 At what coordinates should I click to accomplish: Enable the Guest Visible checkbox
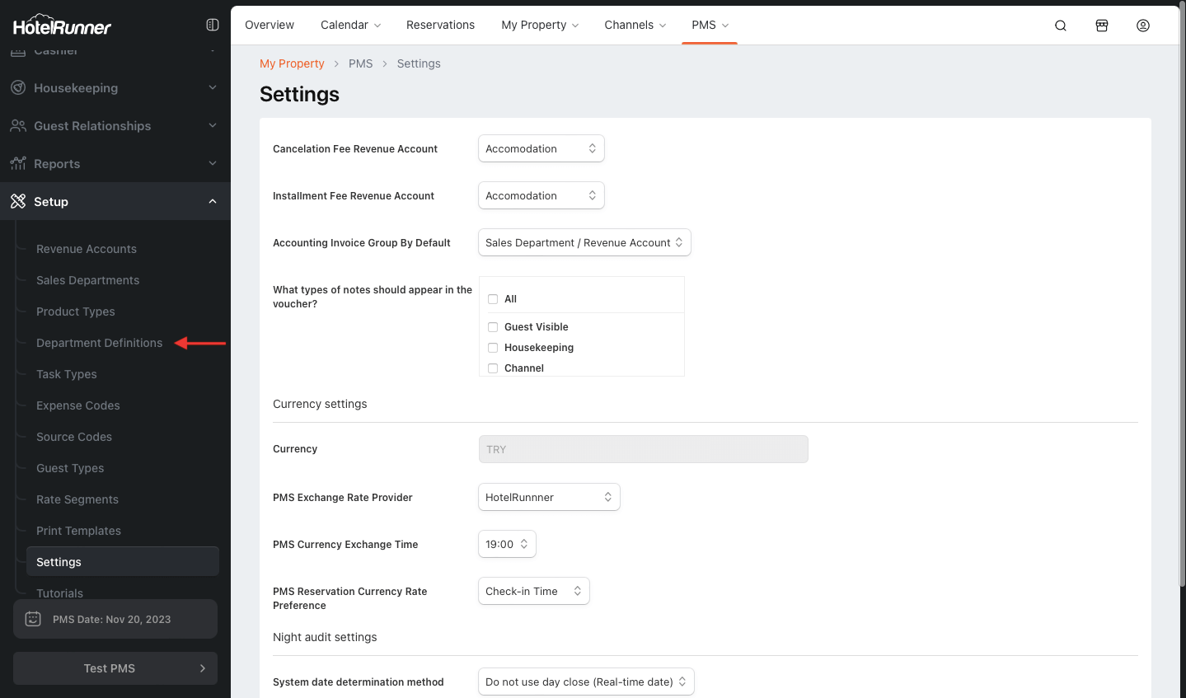coord(493,327)
